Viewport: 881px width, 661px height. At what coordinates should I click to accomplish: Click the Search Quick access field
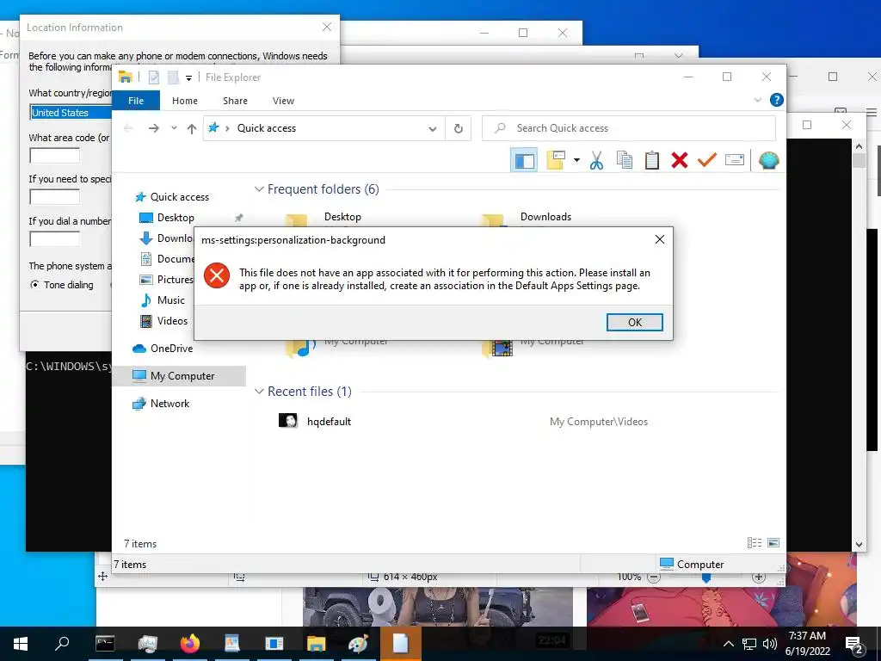(x=629, y=128)
